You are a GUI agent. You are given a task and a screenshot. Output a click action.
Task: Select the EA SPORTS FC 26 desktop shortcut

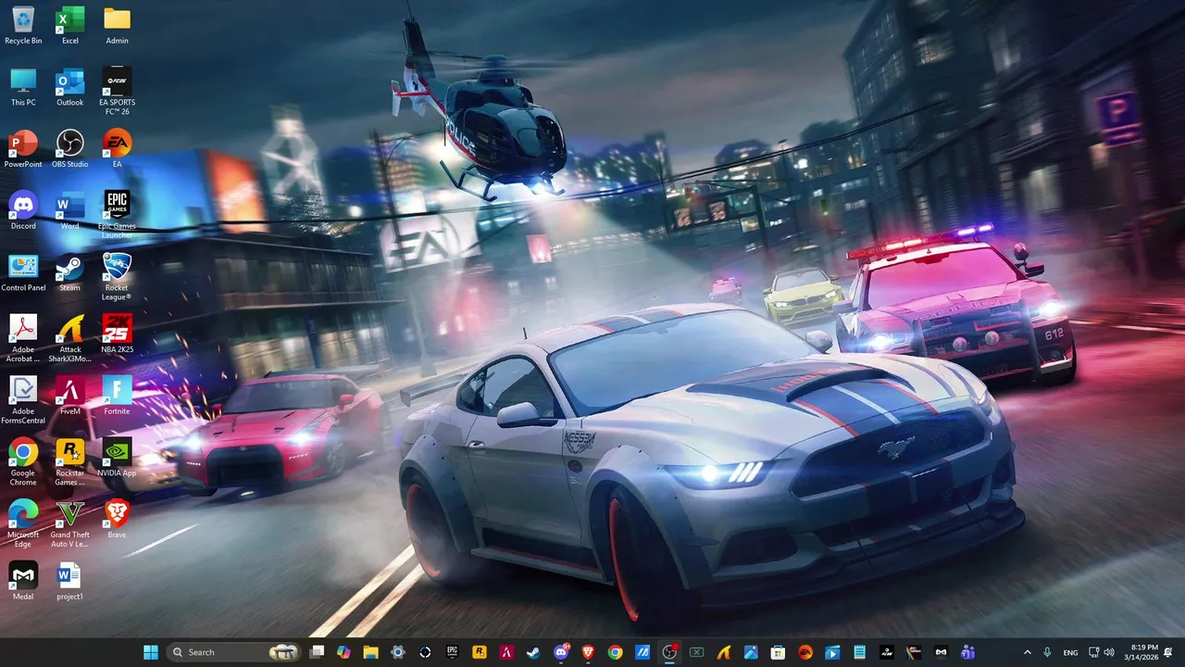pos(117,91)
